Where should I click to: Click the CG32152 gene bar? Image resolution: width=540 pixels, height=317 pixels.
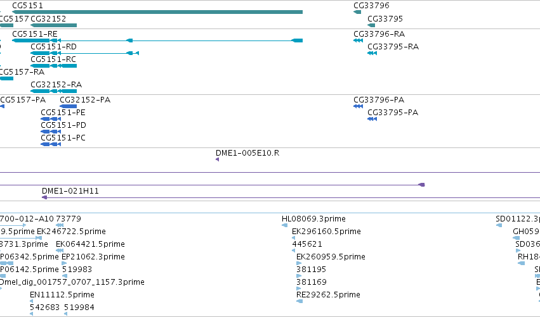[x=54, y=25]
